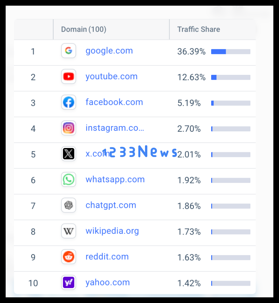Sort by the Domain (100) column header

[x=84, y=29]
